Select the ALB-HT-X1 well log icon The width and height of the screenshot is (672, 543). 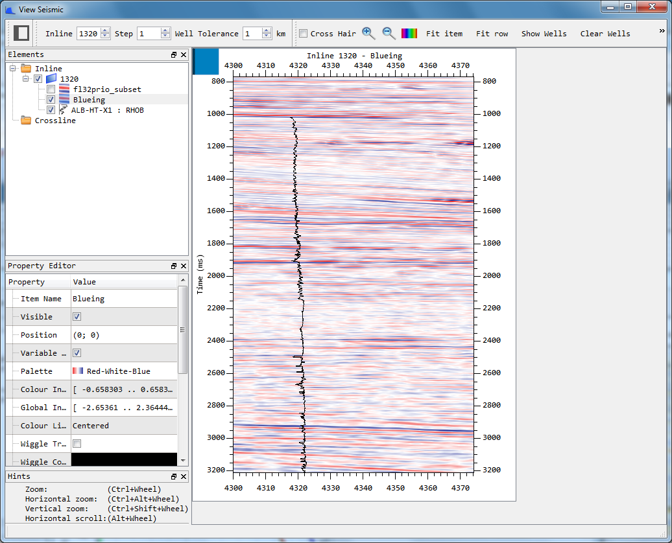(63, 110)
